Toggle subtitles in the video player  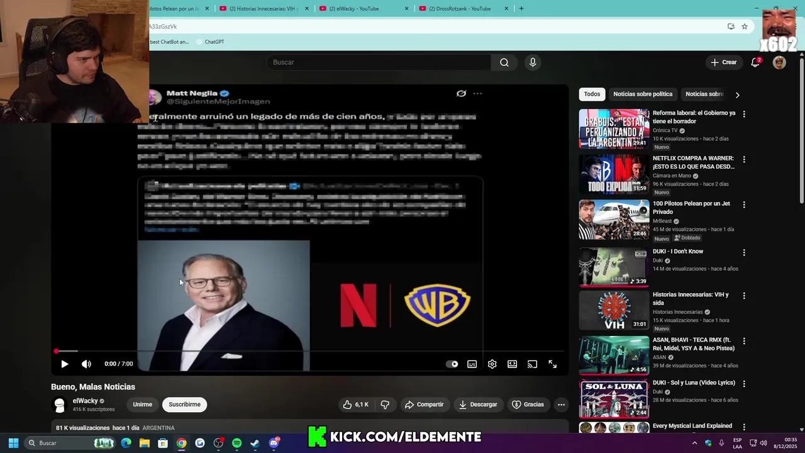(472, 364)
